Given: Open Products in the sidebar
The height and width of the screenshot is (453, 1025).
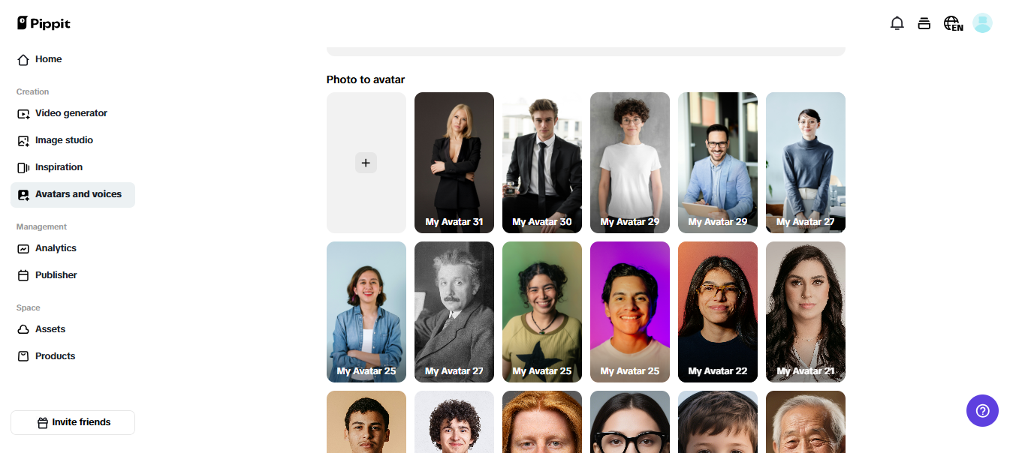Looking at the screenshot, I should click(55, 356).
